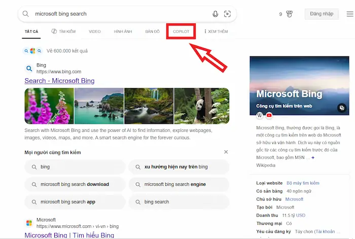Start voice search with microphone icon
Image resolution: width=355 pixels, height=239 pixels.
[216, 14]
